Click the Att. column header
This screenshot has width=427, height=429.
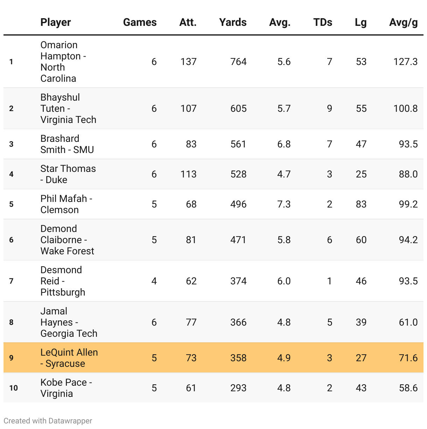point(188,22)
